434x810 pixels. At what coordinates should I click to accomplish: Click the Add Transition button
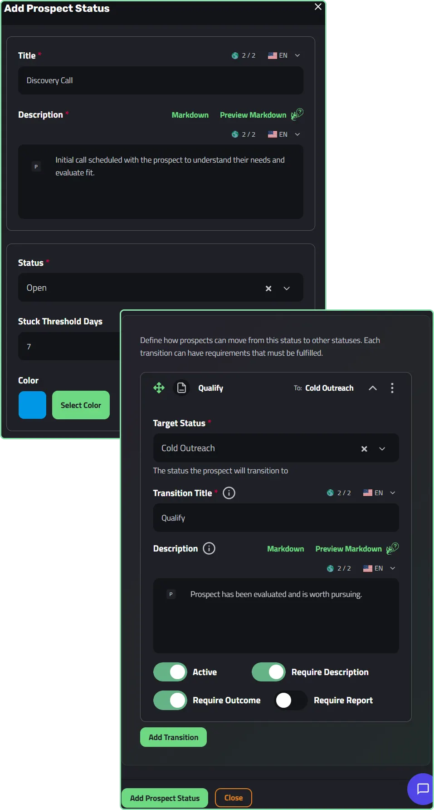pyautogui.click(x=173, y=737)
